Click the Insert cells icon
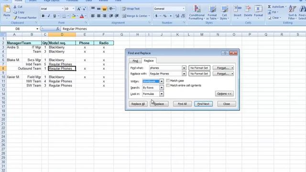The height and width of the screenshot is (172, 306). (238, 9)
